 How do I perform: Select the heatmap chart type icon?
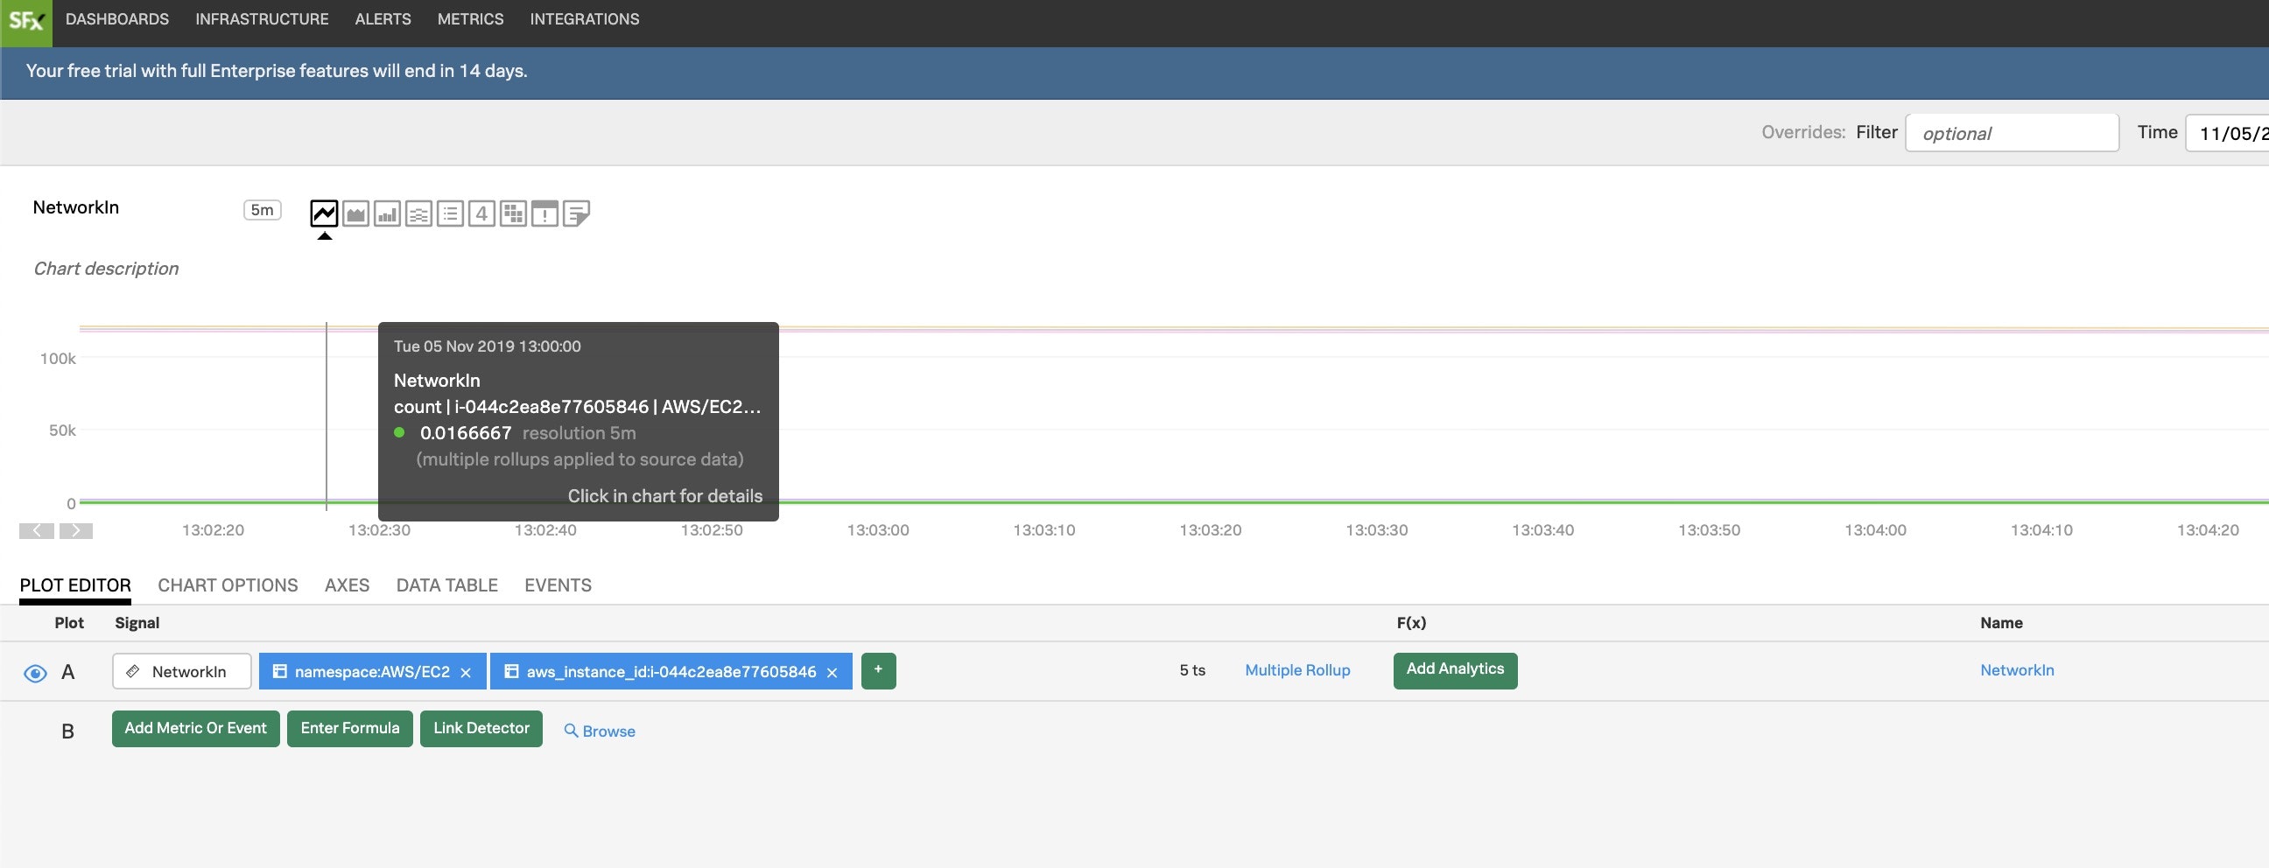tap(513, 213)
